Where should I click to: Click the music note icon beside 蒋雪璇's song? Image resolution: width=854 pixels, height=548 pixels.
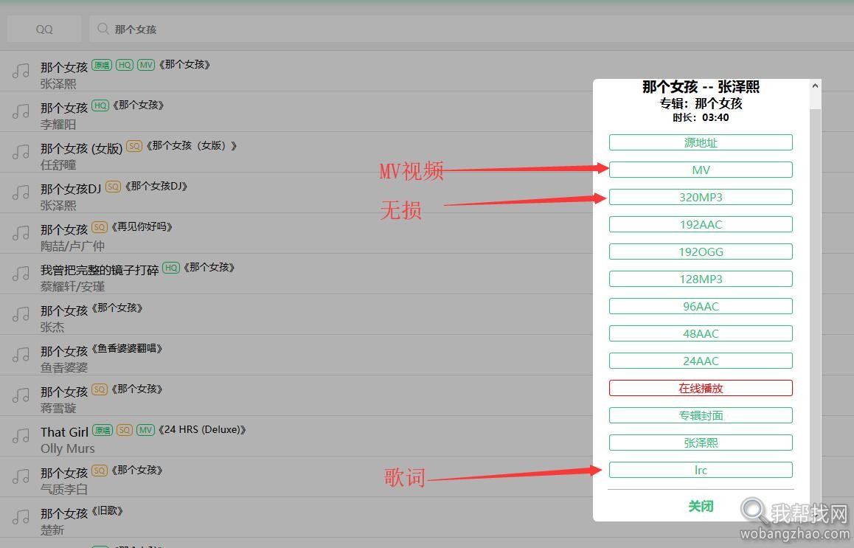point(21,395)
